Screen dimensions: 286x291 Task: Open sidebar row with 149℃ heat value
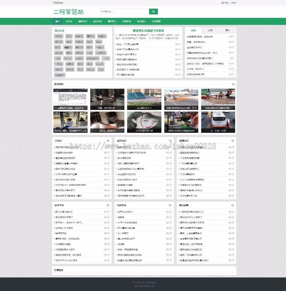210,37
